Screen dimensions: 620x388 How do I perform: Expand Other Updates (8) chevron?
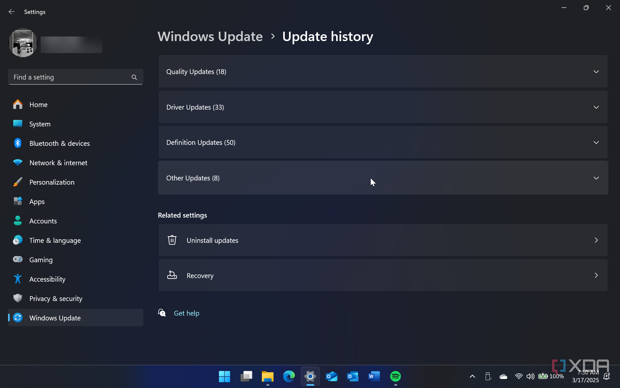(x=596, y=178)
